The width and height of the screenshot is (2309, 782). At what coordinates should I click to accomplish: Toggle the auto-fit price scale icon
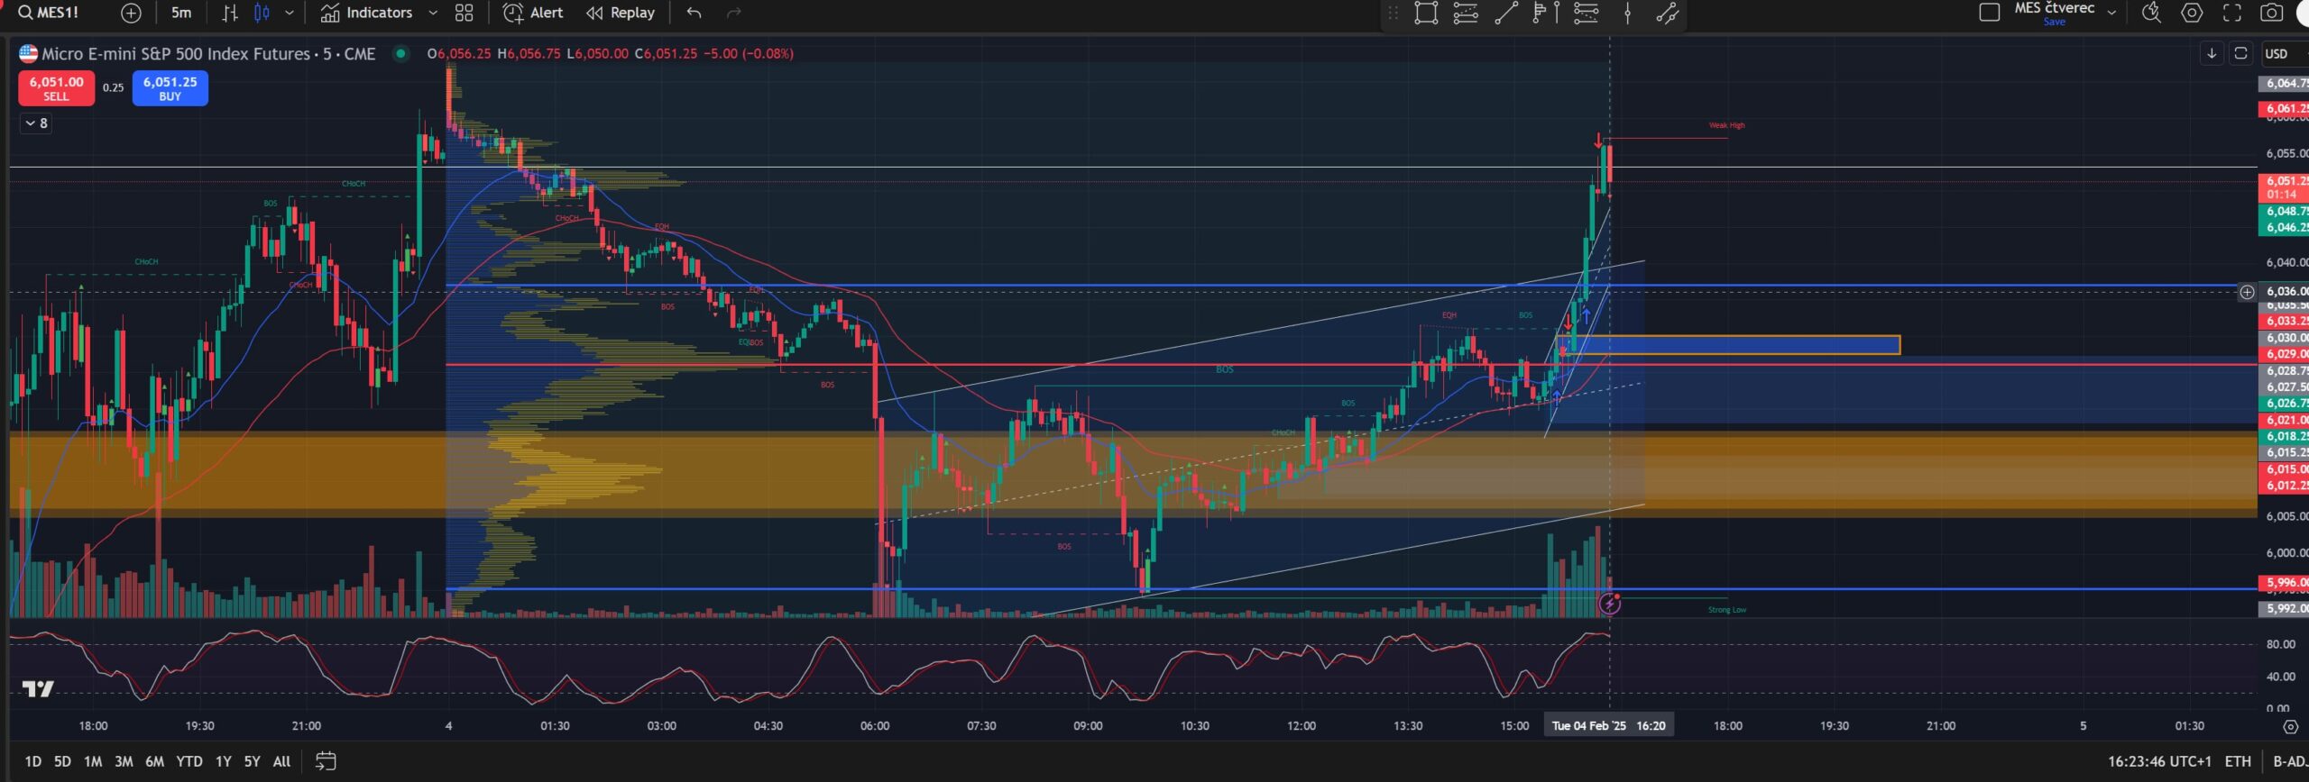tap(2240, 54)
